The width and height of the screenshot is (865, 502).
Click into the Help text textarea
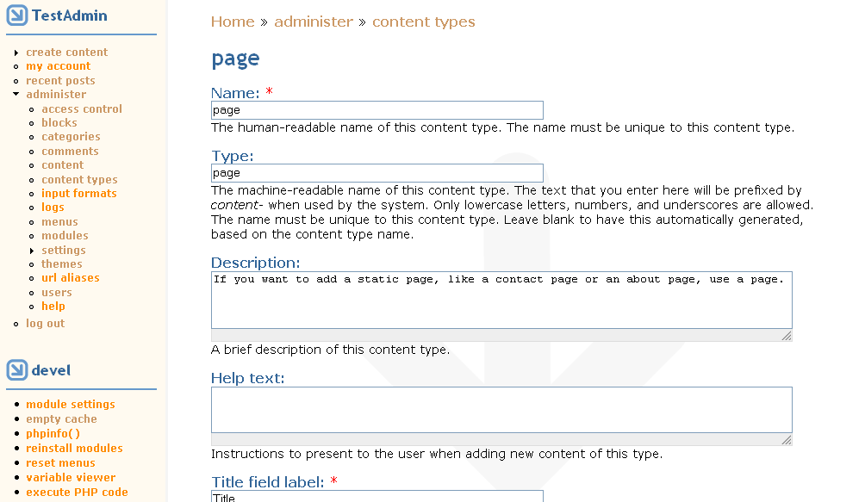501,409
